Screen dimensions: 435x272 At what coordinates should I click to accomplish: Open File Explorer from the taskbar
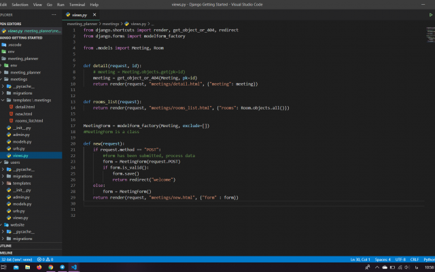(27, 267)
